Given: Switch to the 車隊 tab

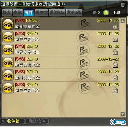Looking at the screenshot, I should click(x=17, y=12).
